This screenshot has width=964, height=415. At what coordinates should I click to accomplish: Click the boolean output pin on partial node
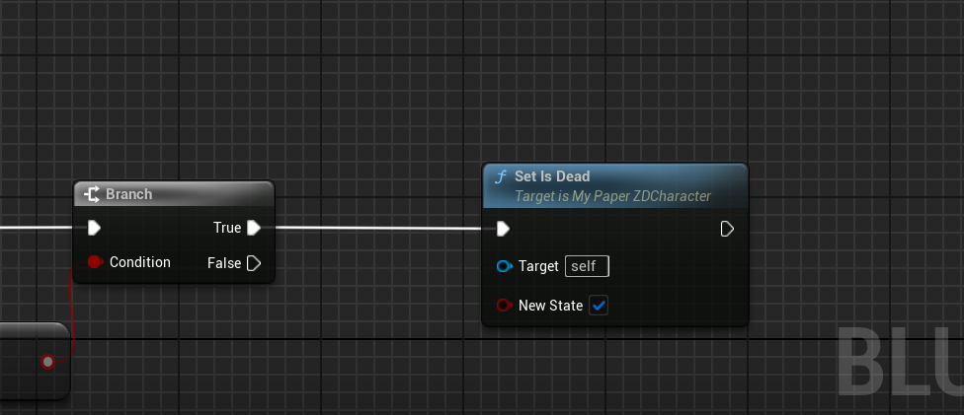48,362
